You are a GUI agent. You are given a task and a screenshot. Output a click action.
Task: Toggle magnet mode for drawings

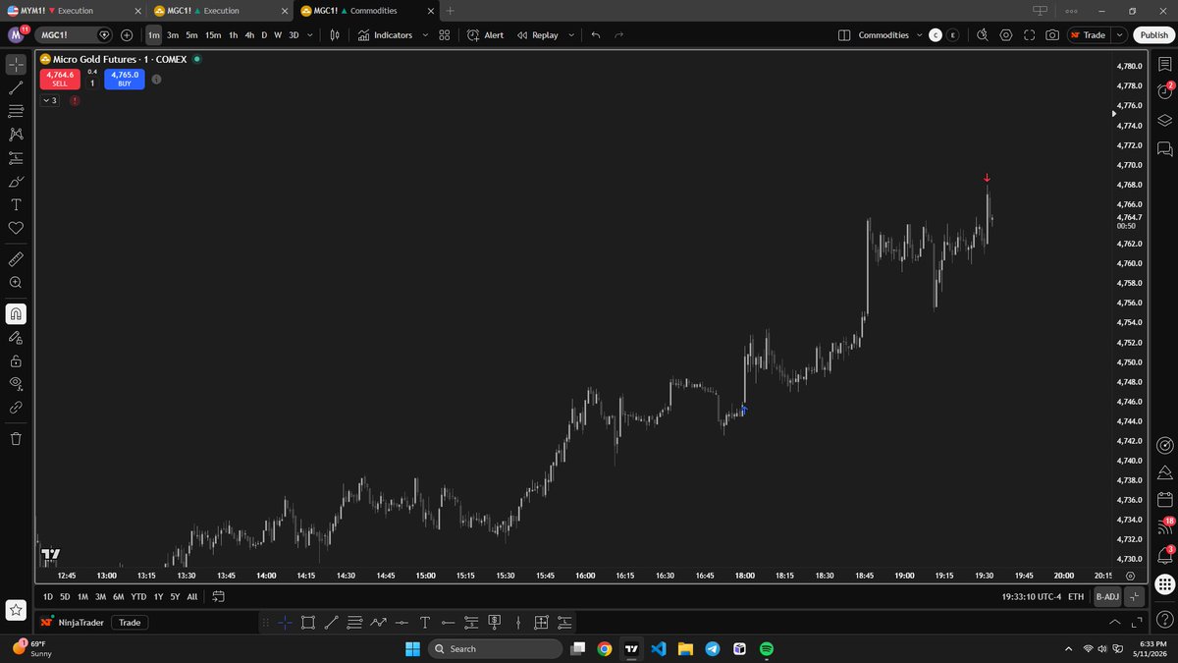(x=16, y=314)
